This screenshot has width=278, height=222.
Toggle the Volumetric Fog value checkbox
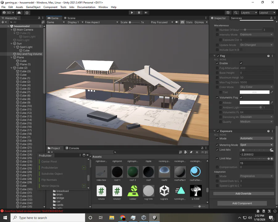[x=241, y=97]
